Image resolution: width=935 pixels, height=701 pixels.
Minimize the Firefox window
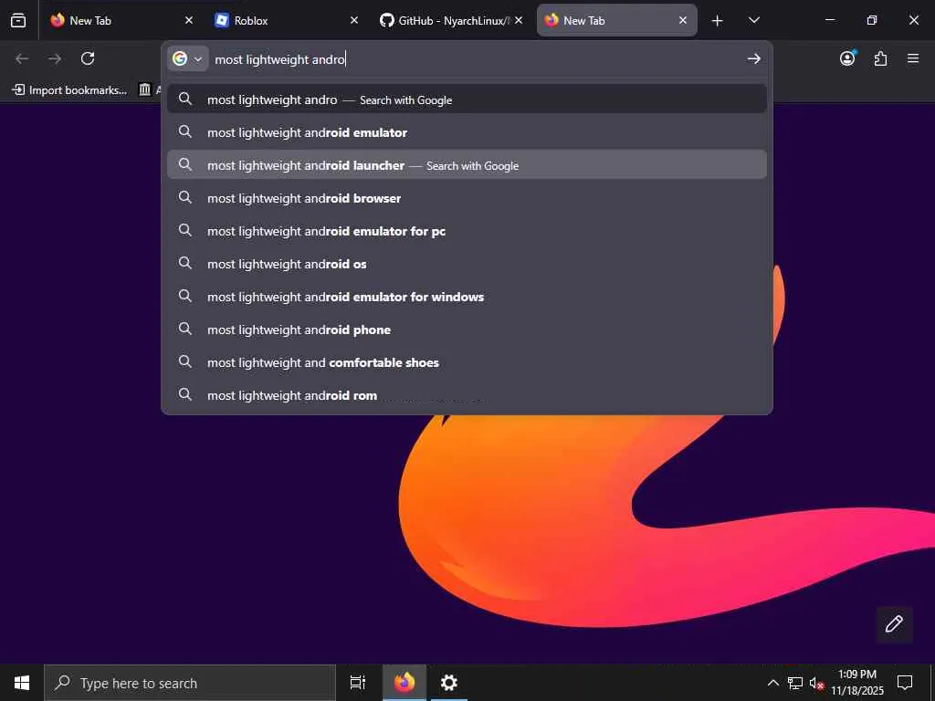point(829,20)
